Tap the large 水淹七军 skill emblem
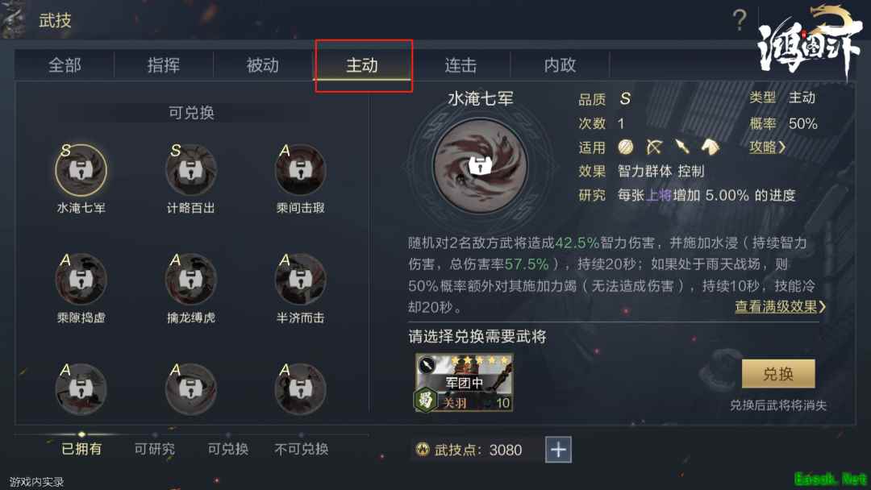The height and width of the screenshot is (490, 871). coord(480,165)
